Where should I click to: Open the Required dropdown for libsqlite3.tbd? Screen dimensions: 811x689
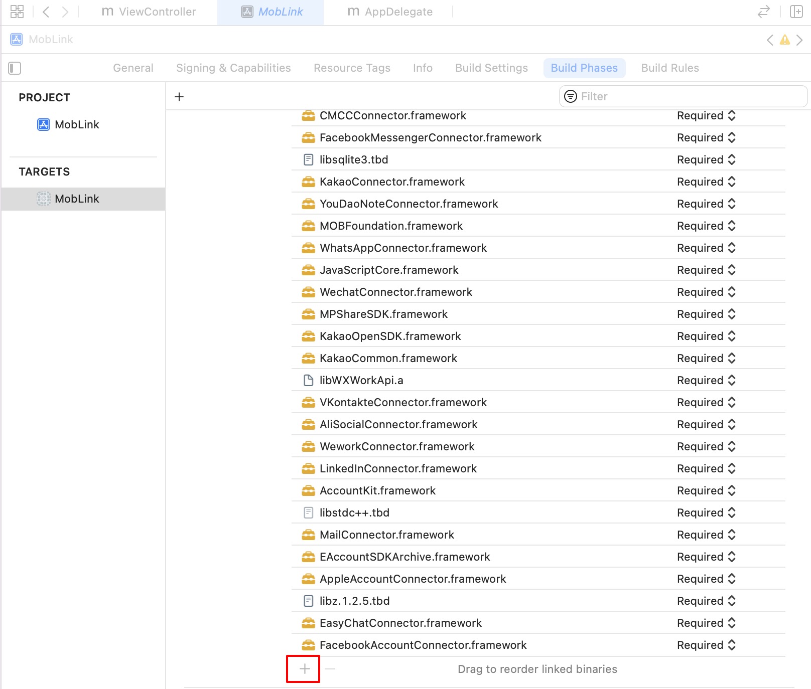tap(705, 159)
